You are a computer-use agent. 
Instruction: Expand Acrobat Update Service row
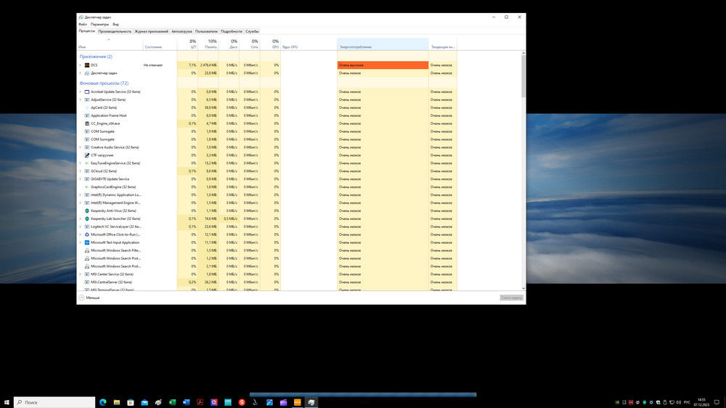(x=80, y=91)
